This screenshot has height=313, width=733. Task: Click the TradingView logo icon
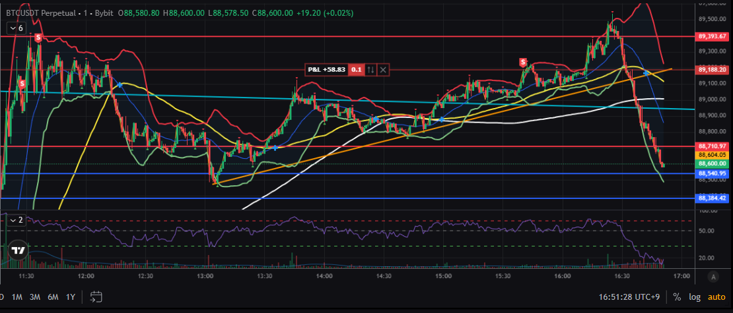[x=18, y=250]
